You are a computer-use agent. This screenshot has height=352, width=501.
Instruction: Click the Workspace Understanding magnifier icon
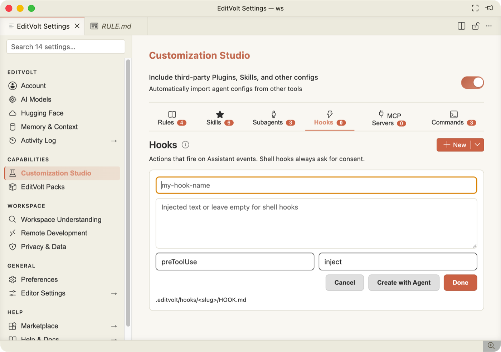13,219
